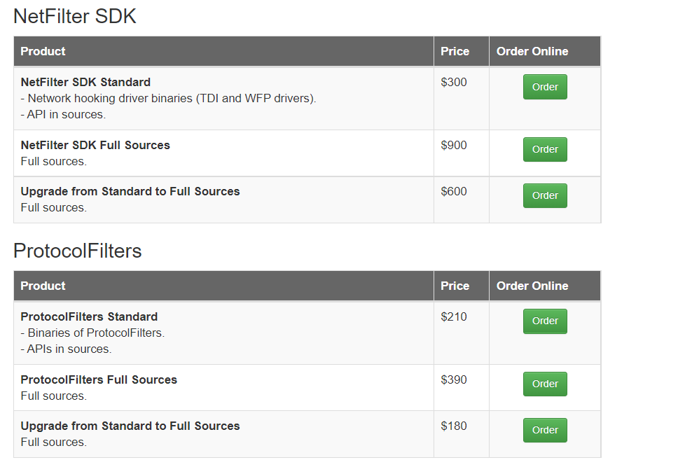
Task: Click the ProtocolFilters Standard product name
Action: click(x=89, y=316)
